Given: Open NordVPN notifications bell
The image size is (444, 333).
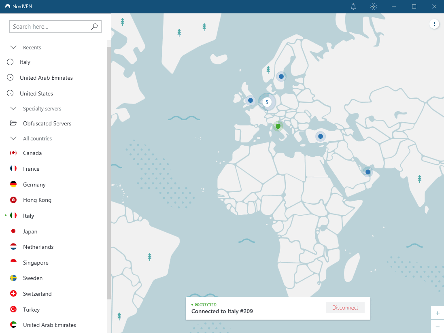Looking at the screenshot, I should (x=353, y=6).
